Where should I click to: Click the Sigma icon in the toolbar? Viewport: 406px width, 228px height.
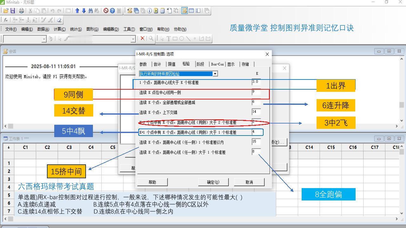(x=119, y=11)
